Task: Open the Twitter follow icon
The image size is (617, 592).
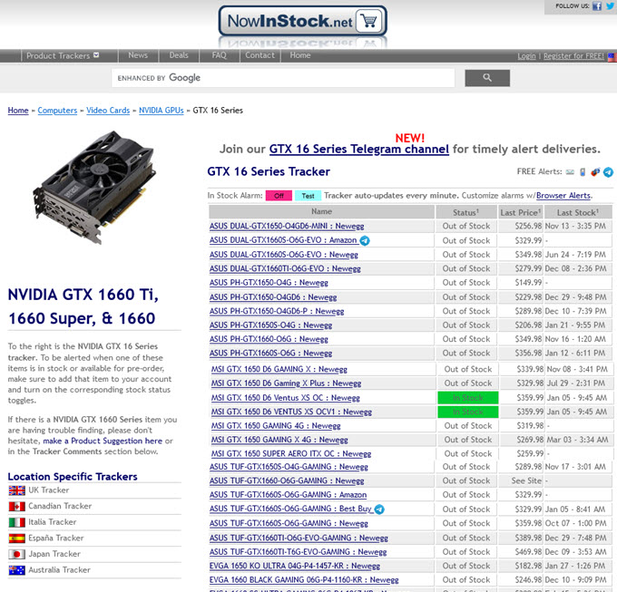Action: 610,6
